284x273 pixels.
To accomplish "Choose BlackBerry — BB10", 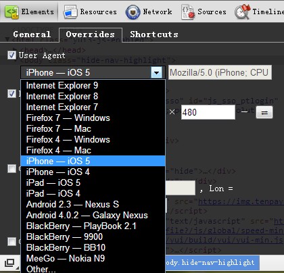I will (93, 248).
